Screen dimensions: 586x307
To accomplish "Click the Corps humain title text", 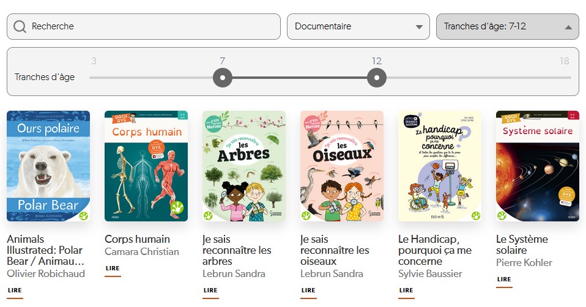I will pyautogui.click(x=137, y=239).
